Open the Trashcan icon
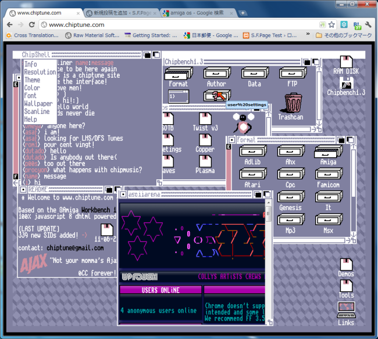 (290, 105)
